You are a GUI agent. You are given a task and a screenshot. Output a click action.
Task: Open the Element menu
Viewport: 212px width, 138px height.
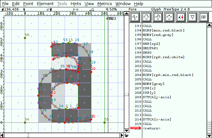coord(45,3)
